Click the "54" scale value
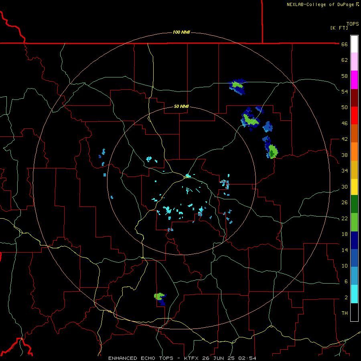 click(x=345, y=91)
